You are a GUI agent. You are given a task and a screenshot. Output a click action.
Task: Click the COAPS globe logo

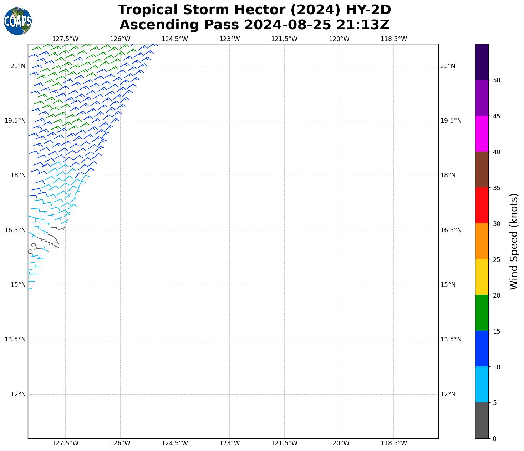[18, 21]
